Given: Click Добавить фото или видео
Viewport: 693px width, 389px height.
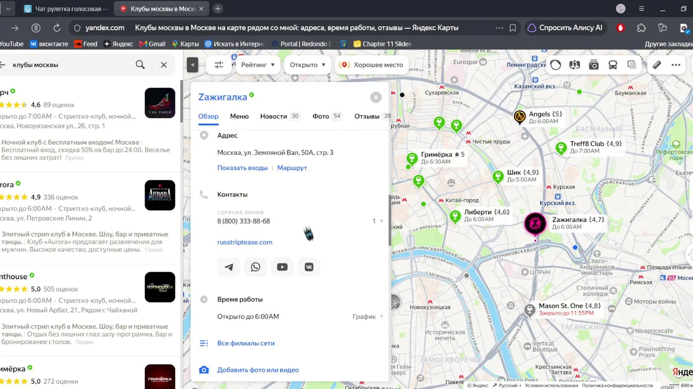Looking at the screenshot, I should pos(258,370).
